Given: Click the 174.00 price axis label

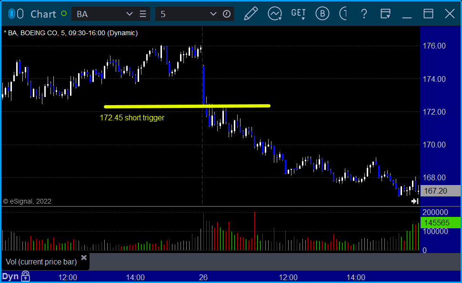Looking at the screenshot, I should click(x=434, y=79).
